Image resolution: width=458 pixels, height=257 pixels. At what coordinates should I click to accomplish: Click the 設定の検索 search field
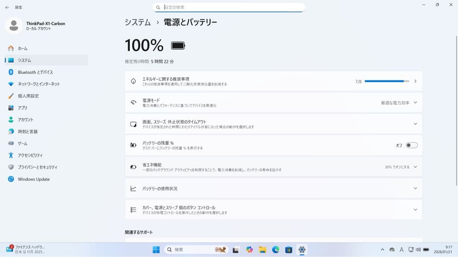tap(229, 7)
